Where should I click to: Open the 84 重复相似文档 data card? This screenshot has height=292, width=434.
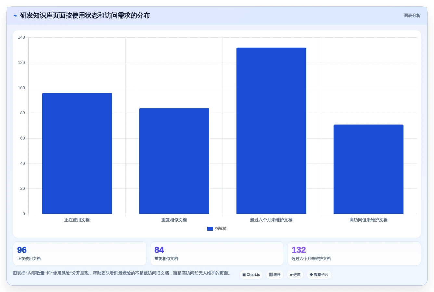[x=217, y=253]
